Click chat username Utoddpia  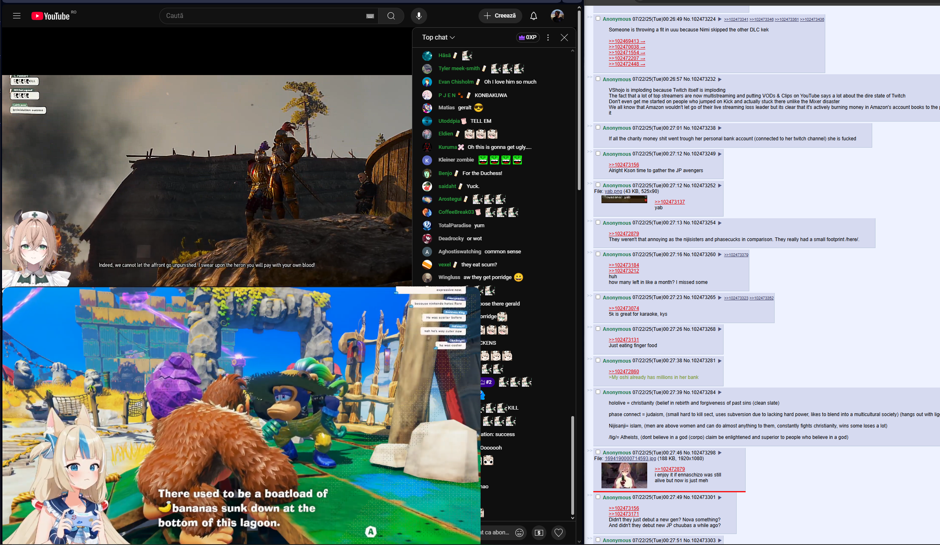449,121
